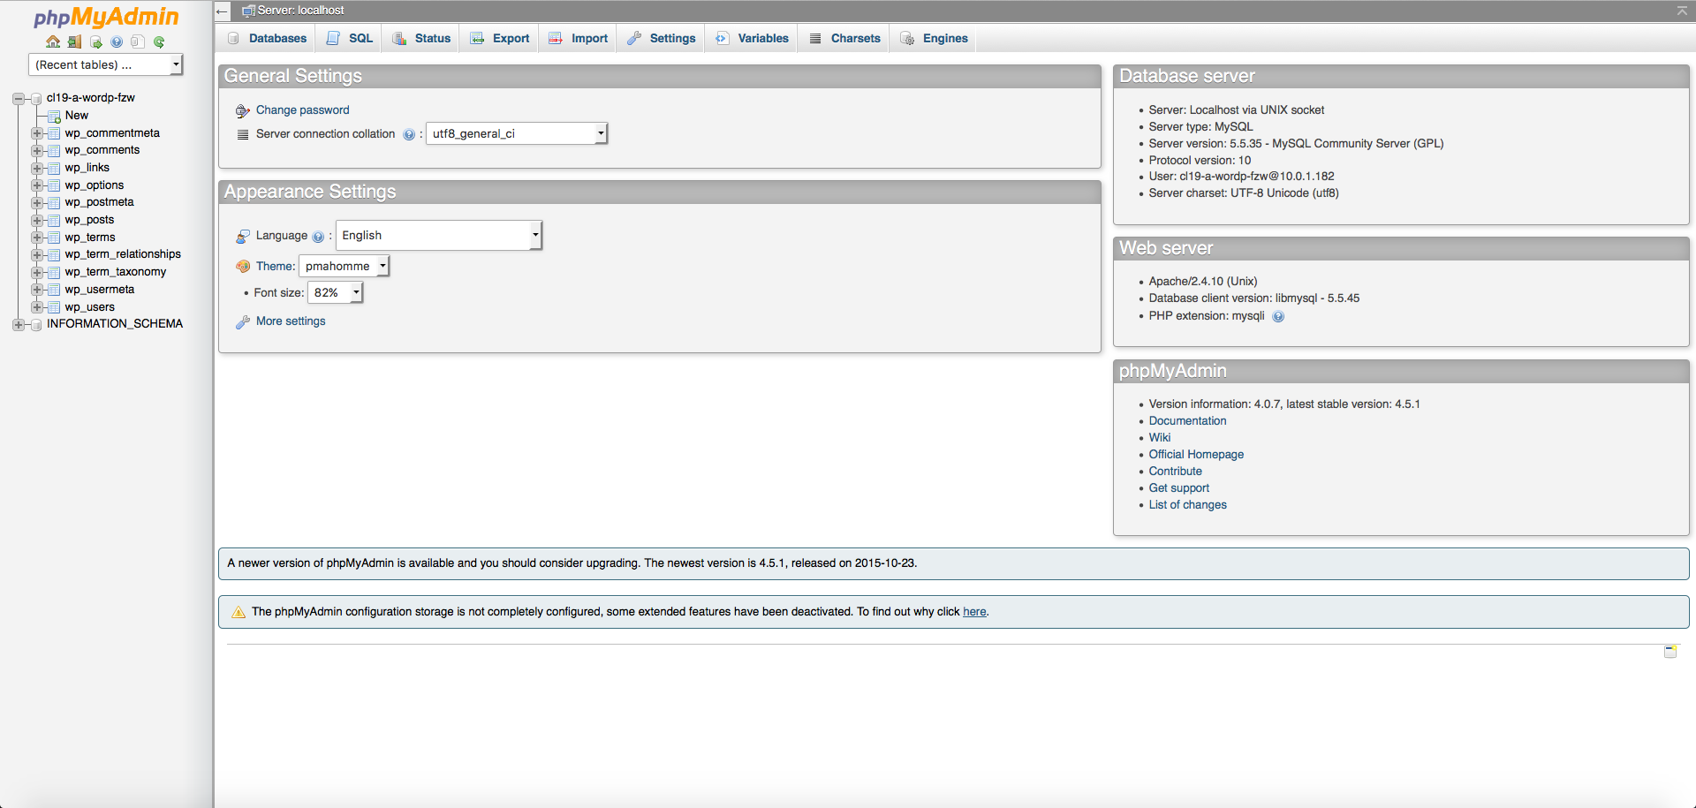Click the table icon beside wp_users
The height and width of the screenshot is (808, 1696).
pyautogui.click(x=54, y=307)
